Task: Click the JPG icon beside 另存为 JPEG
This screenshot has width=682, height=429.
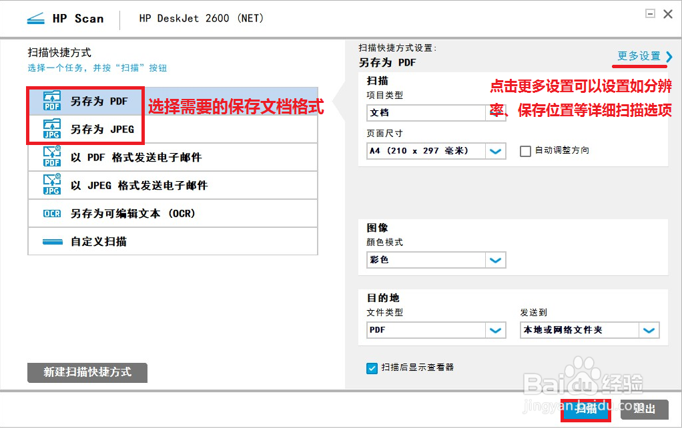Action: [52, 129]
